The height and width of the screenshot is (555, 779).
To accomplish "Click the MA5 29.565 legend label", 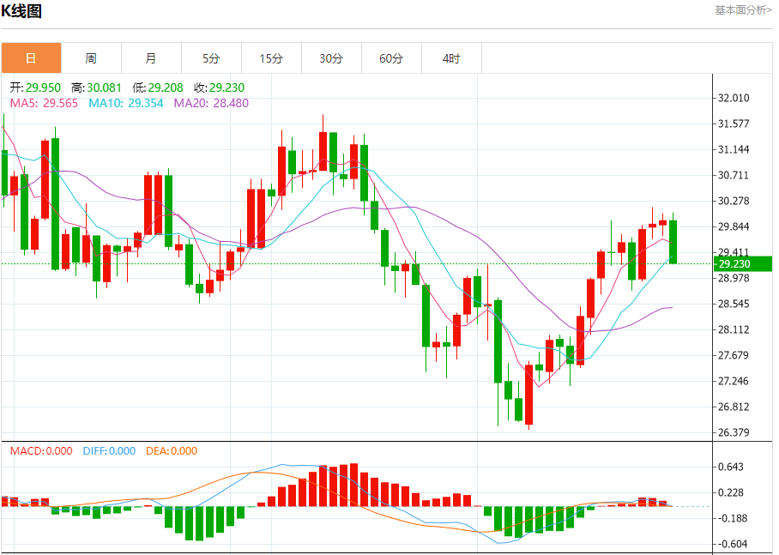I will coord(45,103).
